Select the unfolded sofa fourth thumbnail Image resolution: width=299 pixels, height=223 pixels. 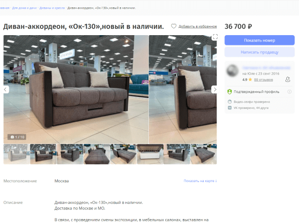click(97, 154)
